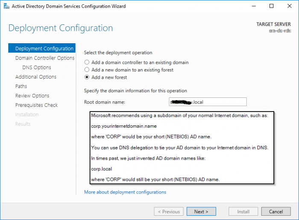
Task: Click the greyed-out Installation step
Action: (27, 114)
